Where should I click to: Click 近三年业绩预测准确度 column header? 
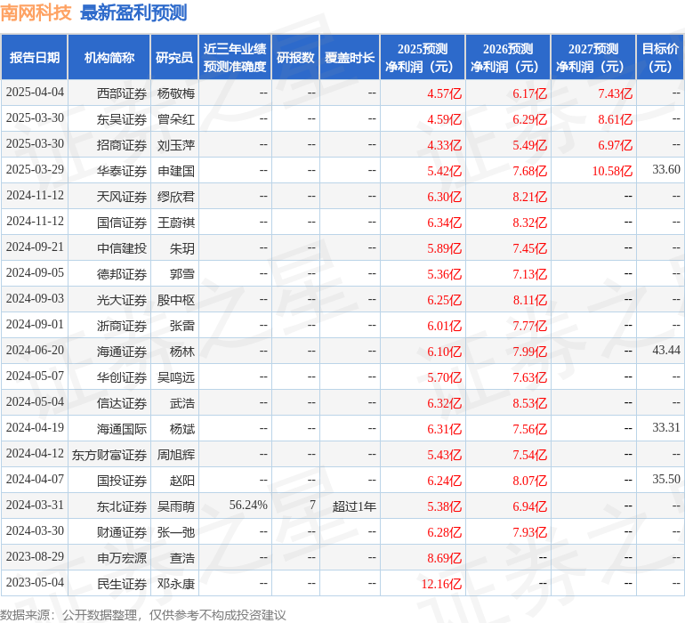pyautogui.click(x=234, y=58)
